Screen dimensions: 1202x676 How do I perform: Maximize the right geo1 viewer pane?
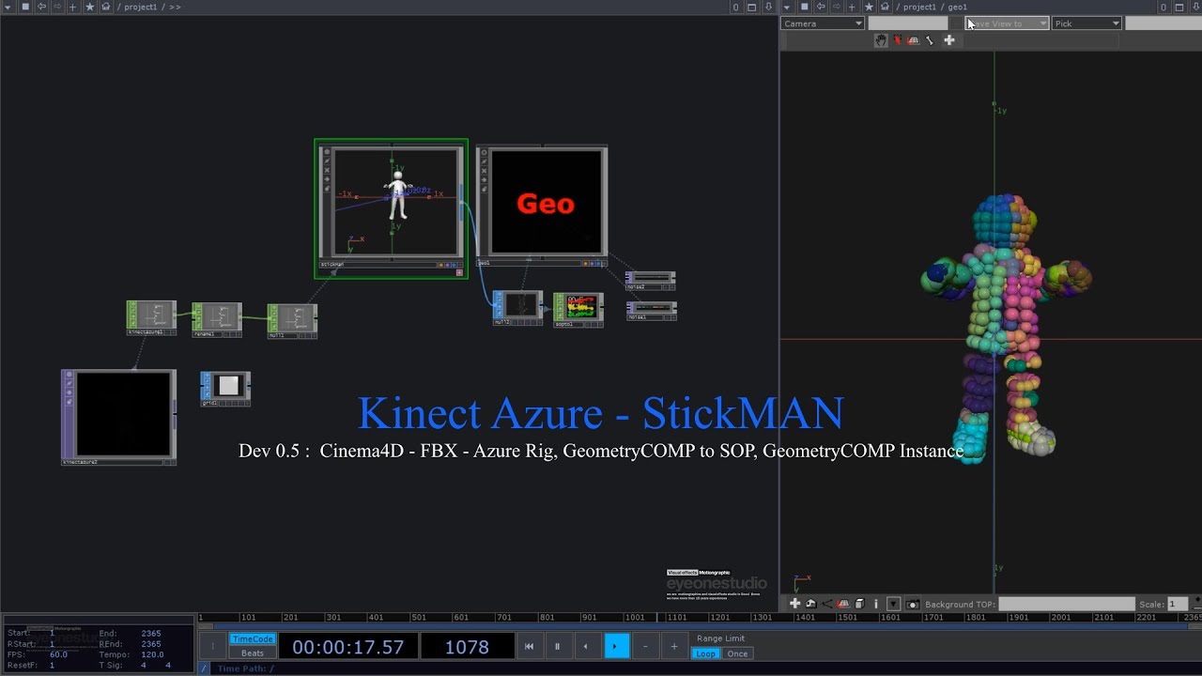pyautogui.click(x=1179, y=7)
